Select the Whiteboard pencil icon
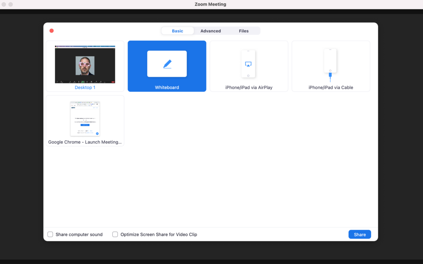423x264 pixels. pyautogui.click(x=167, y=64)
